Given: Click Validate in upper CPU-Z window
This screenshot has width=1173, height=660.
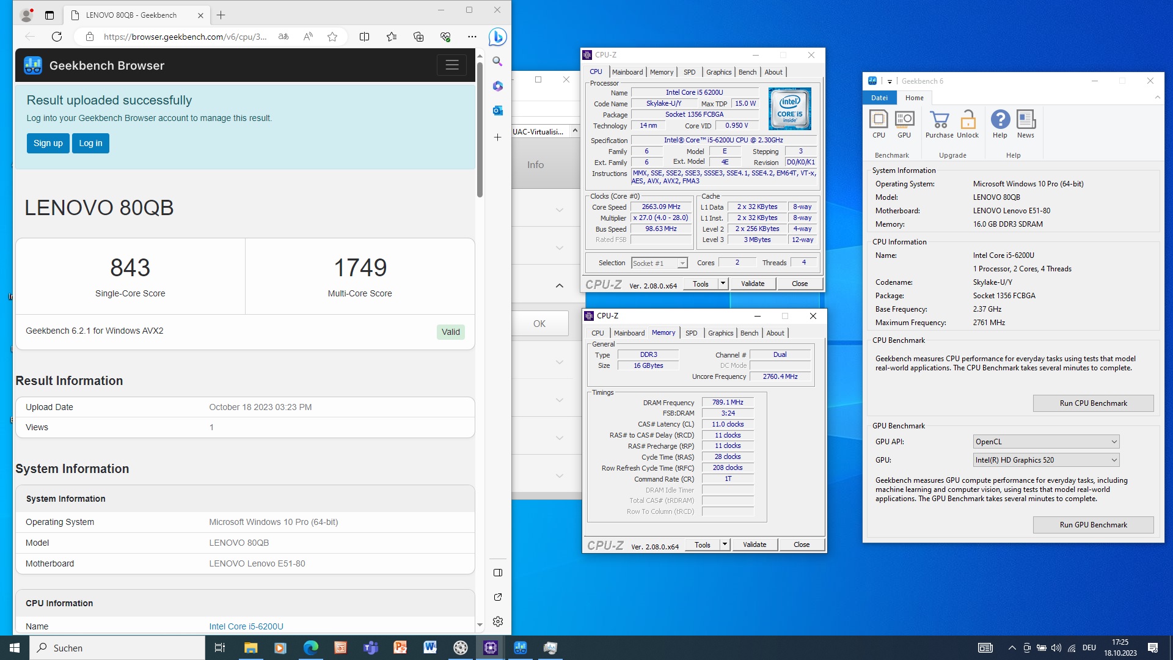Looking at the screenshot, I should (753, 284).
